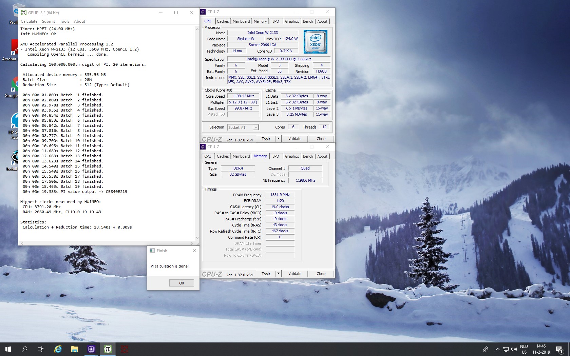570x356 pixels.
Task: Open taskbar clock and date
Action: click(541, 349)
